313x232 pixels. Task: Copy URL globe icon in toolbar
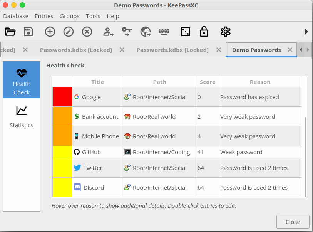coord(146,32)
